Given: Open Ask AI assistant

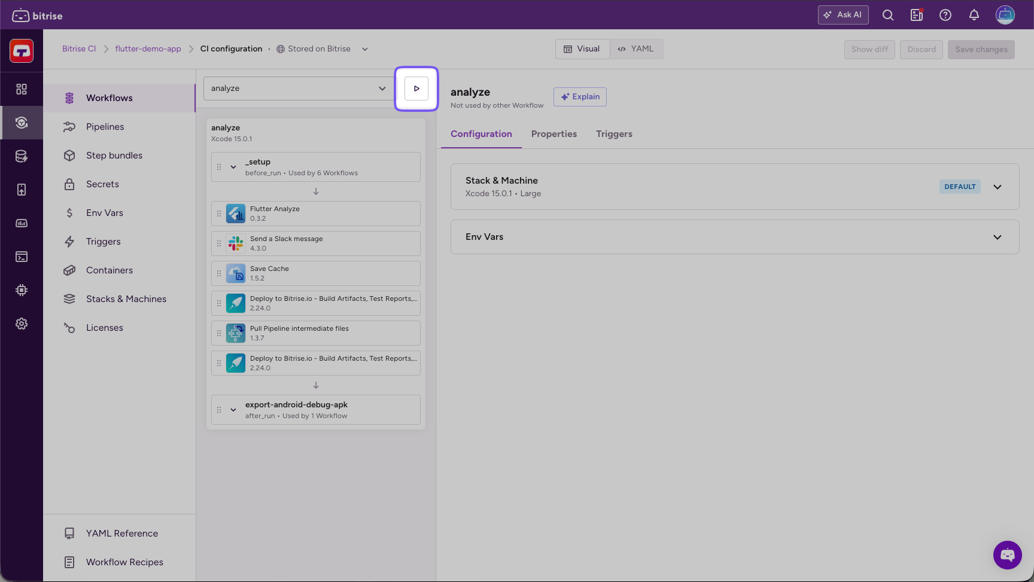Looking at the screenshot, I should tap(843, 15).
